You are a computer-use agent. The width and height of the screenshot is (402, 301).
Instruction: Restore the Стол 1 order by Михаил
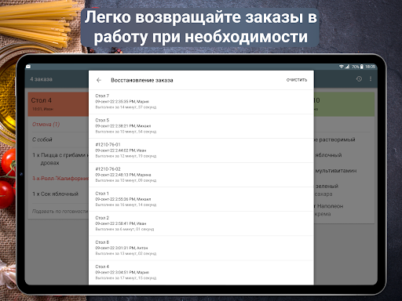click(201, 199)
